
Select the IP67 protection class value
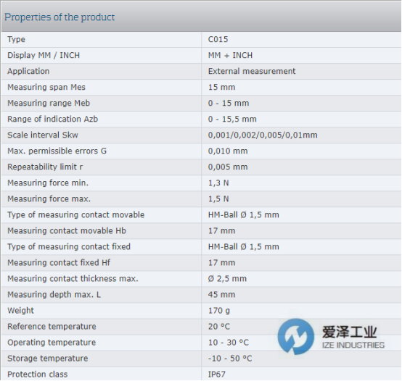pos(217,374)
